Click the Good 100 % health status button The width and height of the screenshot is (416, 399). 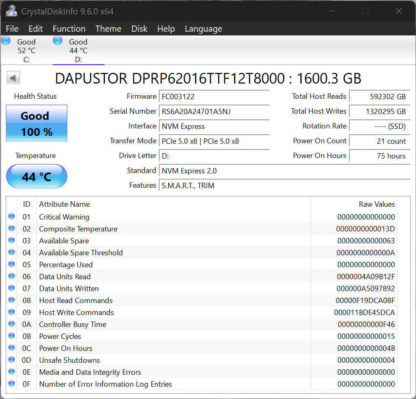click(x=37, y=123)
